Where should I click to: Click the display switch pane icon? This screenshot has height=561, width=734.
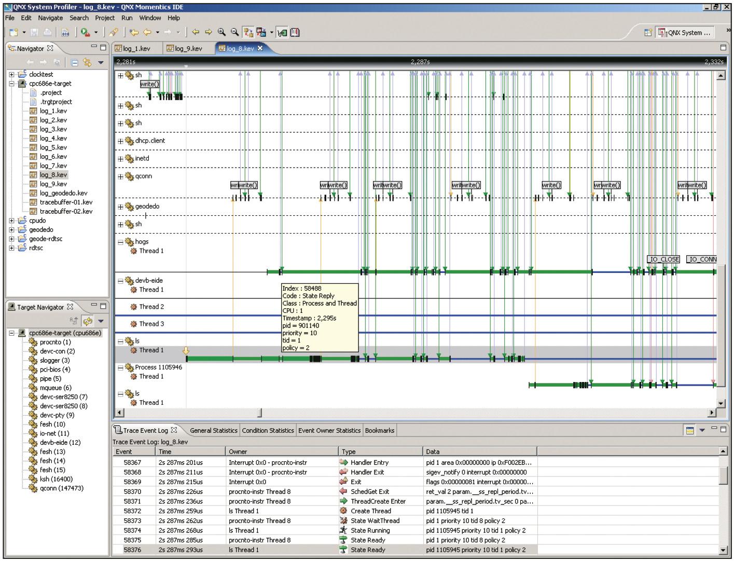(261, 33)
